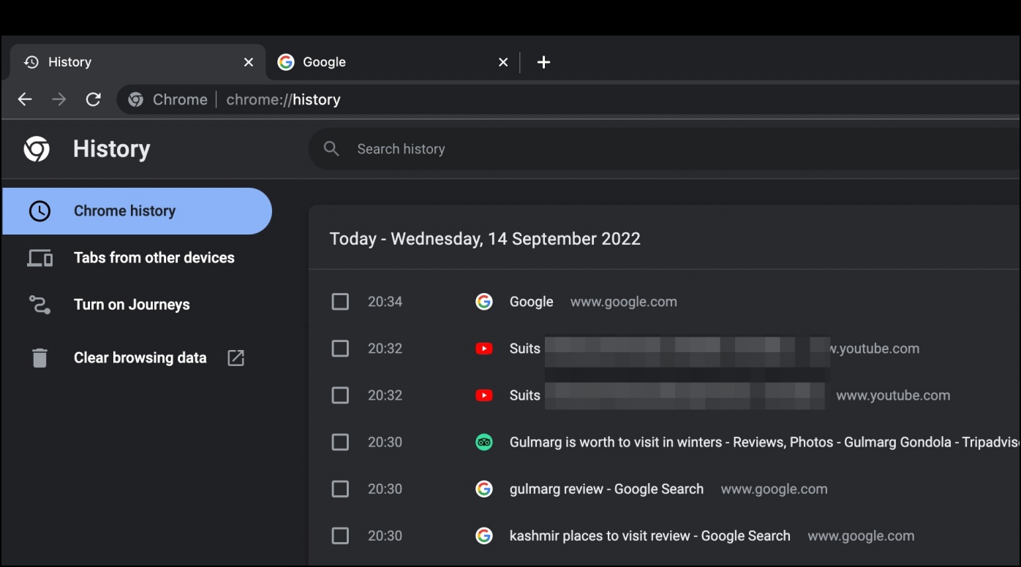Click the Google favicon beside gulmarg review

(483, 489)
